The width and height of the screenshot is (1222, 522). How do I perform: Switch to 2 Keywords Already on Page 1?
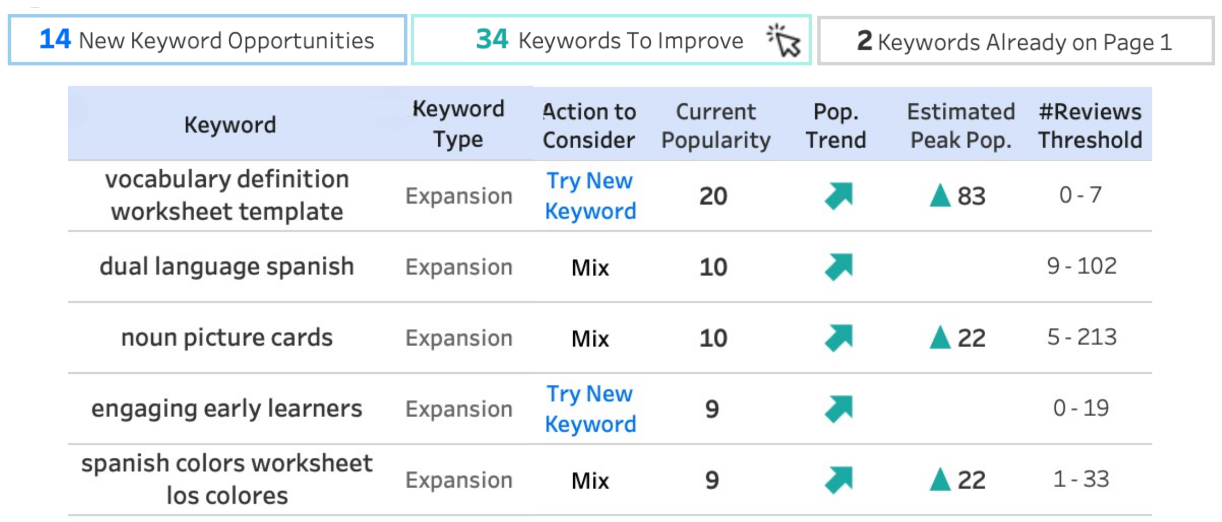coord(1017,41)
